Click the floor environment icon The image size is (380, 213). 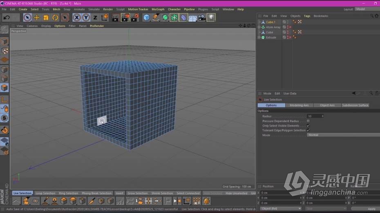coord(193,18)
